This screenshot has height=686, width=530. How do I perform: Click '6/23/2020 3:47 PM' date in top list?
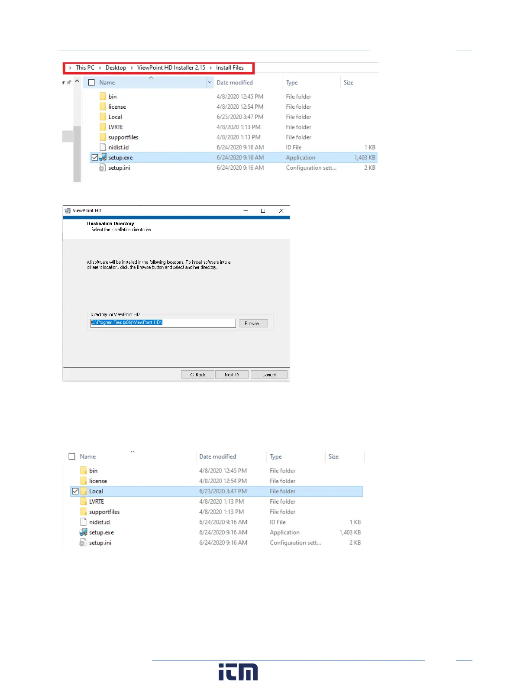tap(240, 117)
